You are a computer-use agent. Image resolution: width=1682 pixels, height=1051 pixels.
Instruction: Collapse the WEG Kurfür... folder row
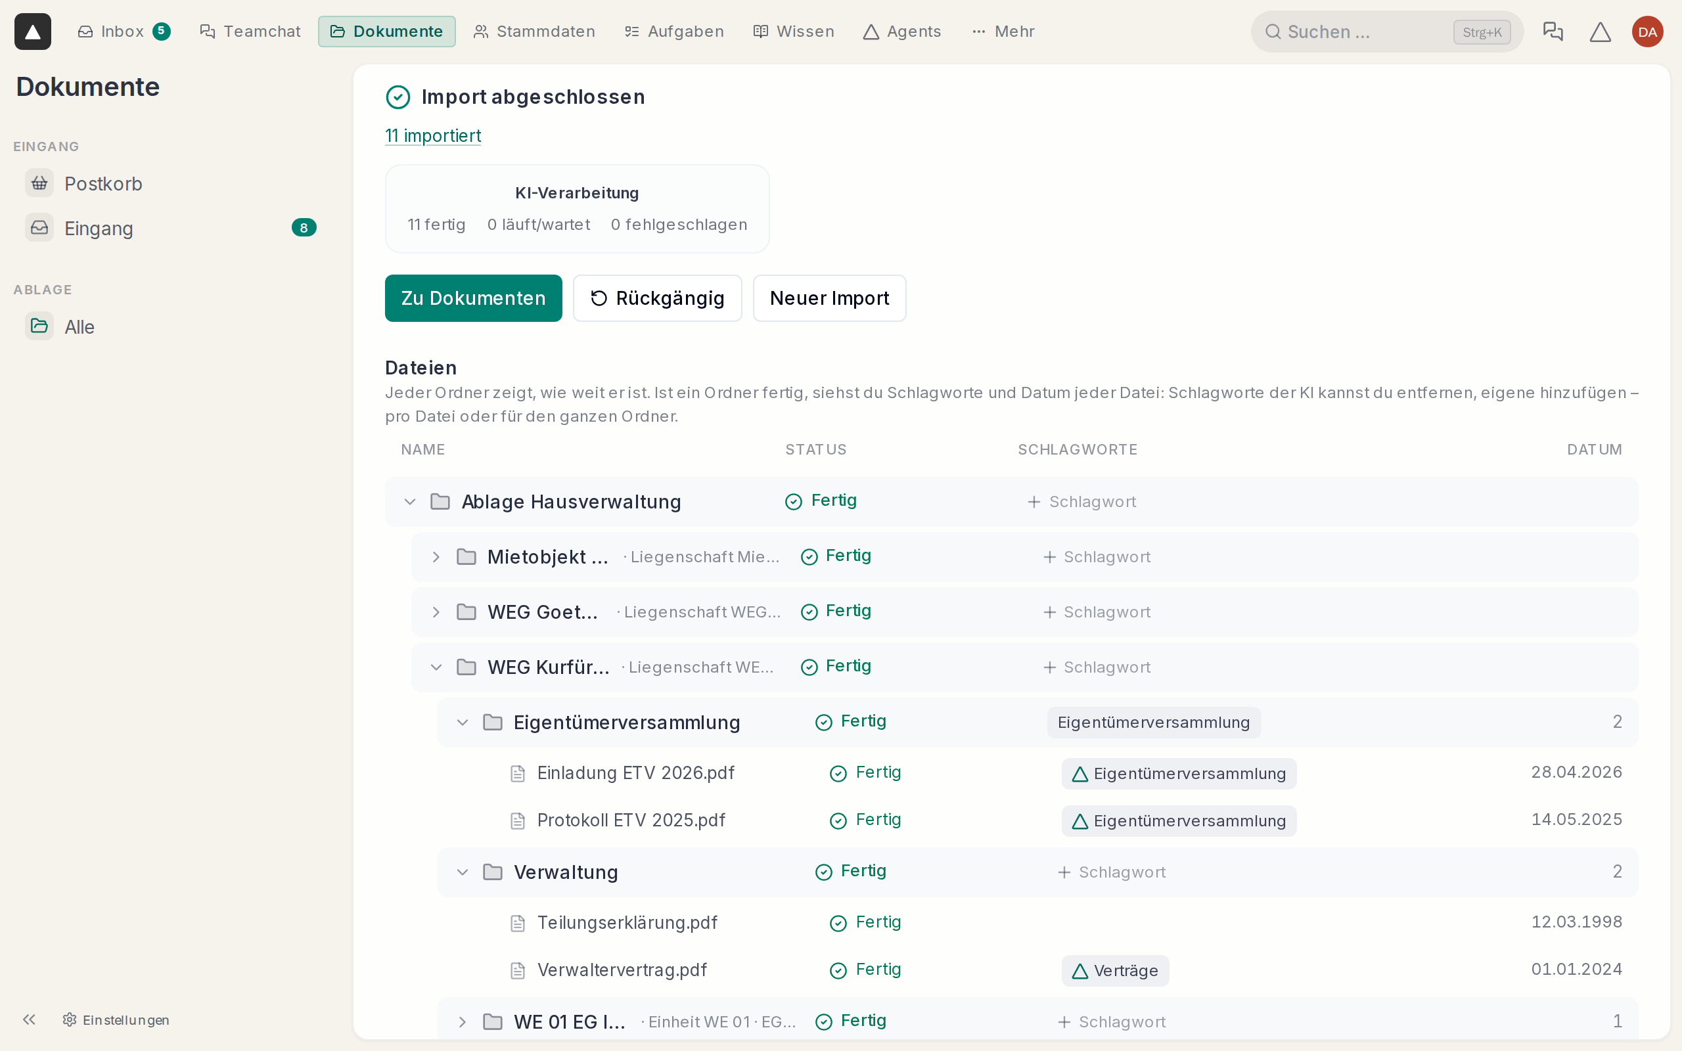pyautogui.click(x=436, y=667)
